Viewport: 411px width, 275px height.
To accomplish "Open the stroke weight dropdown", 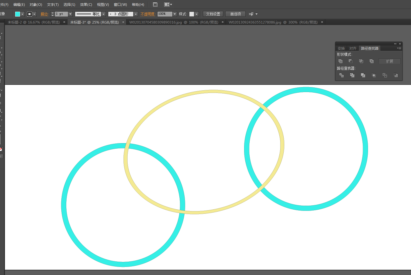I will 70,14.
